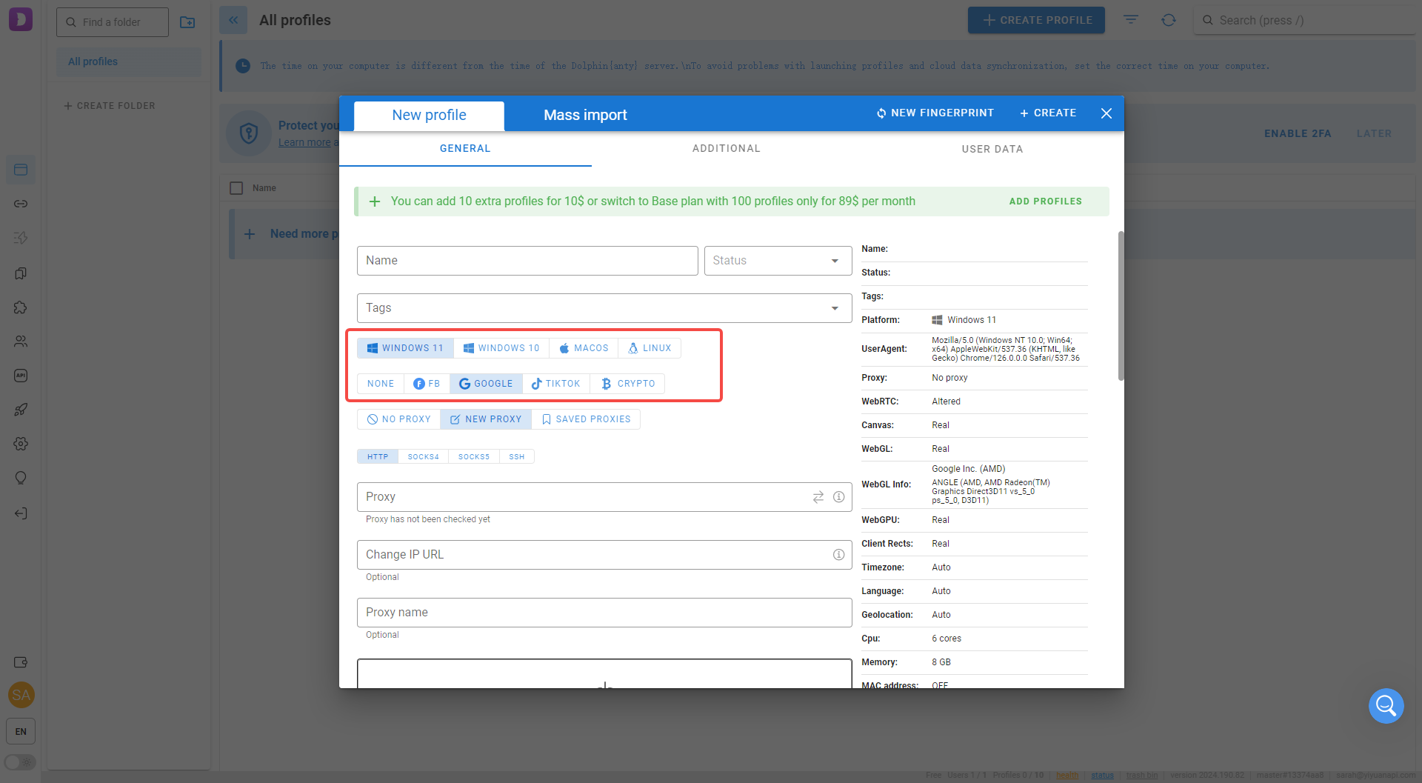Screen dimensions: 1422x783
Task: Click the Create Profile button
Action: (1036, 20)
